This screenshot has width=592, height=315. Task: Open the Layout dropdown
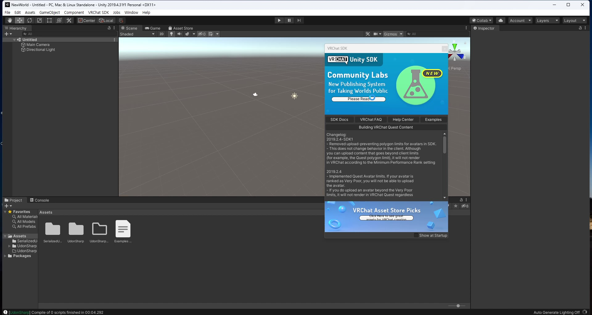tap(574, 20)
